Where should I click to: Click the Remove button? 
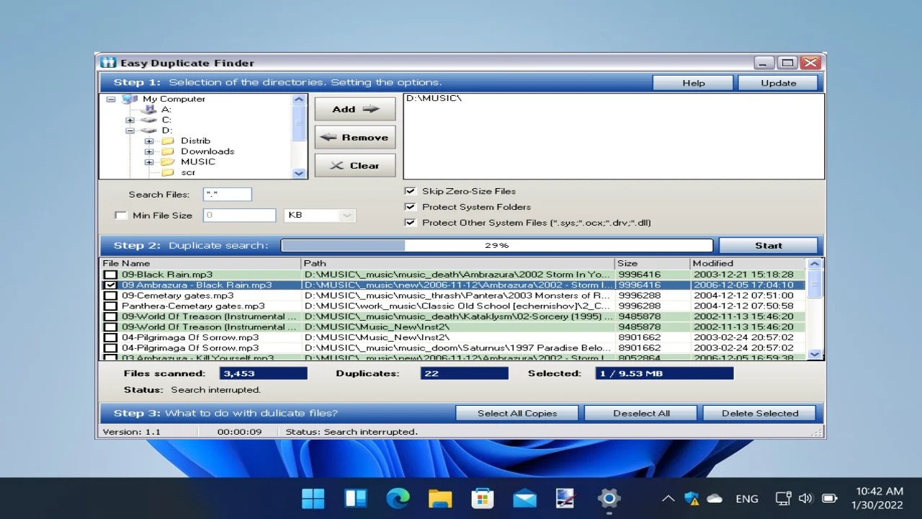point(355,137)
